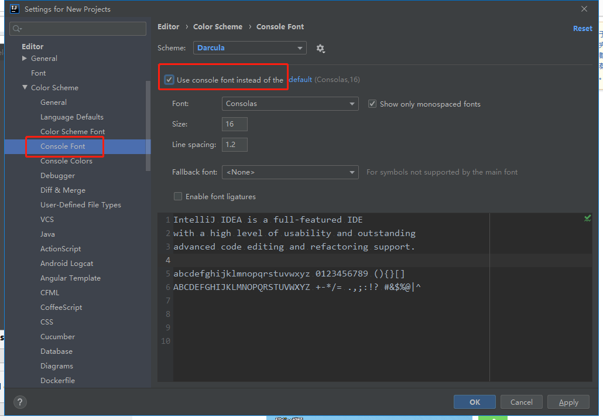Select Angular Template in the tree

(x=70, y=278)
